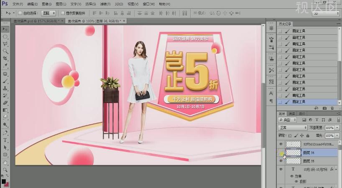Select the Magic Wand tool
This screenshot has width=342, height=188.
coord(5,51)
